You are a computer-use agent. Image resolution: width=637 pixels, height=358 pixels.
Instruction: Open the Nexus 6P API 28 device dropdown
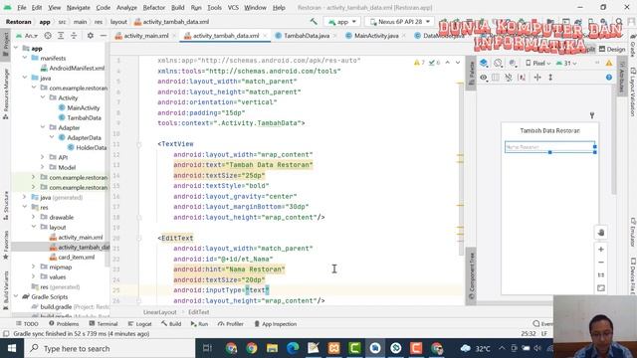[x=399, y=22]
